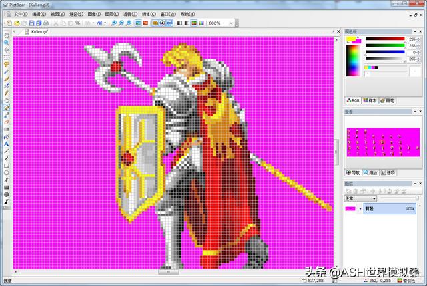
Task: Open the layer blend mode 正常 dropdown
Action: 374,198
